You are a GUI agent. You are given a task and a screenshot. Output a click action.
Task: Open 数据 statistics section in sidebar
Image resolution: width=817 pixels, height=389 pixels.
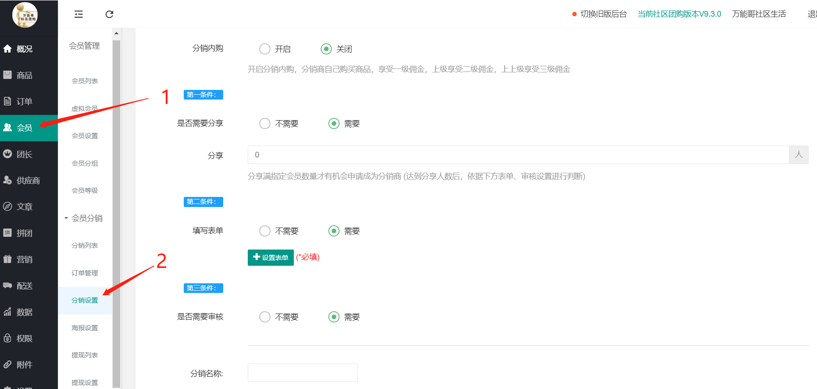click(18, 312)
